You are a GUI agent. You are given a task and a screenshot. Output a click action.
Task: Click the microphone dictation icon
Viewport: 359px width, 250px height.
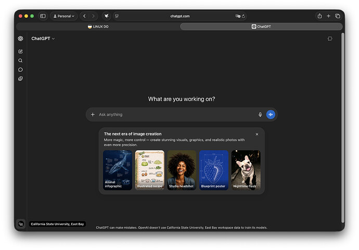(260, 115)
